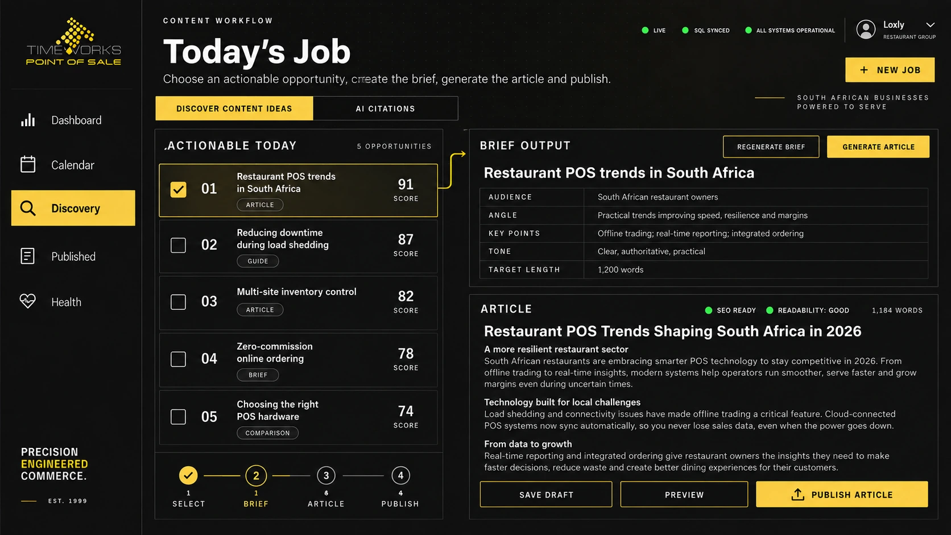
Task: Click the Regenerate Brief button
Action: [x=771, y=147]
